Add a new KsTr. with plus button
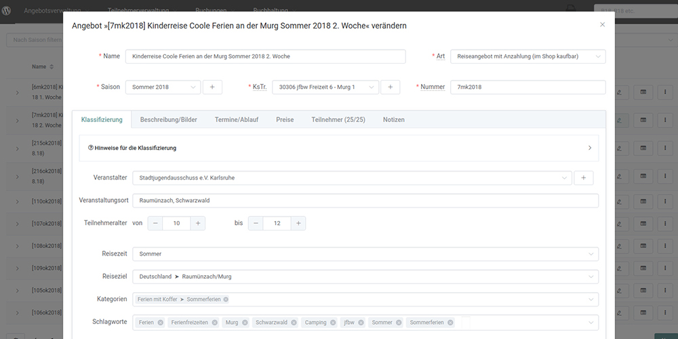Image resolution: width=678 pixels, height=339 pixels. click(x=391, y=87)
